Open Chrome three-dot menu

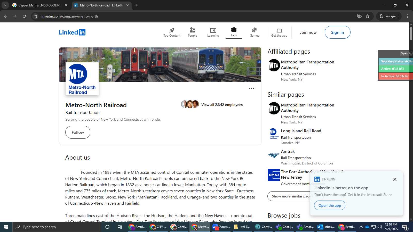(407, 16)
